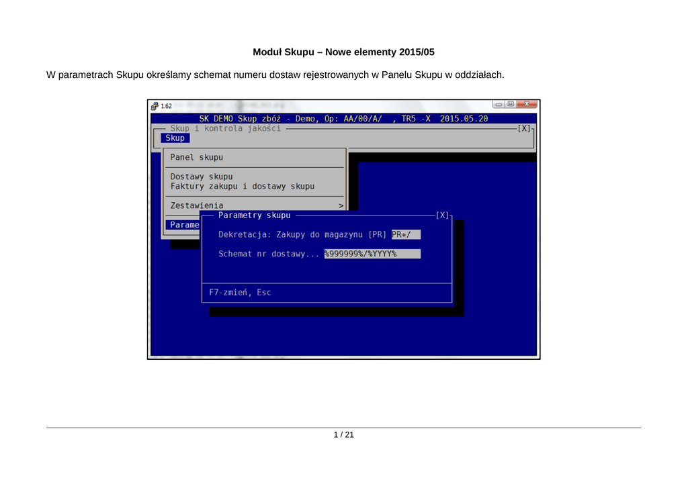
Task: Click the SK DEMO Skup zbóż header line
Action: [x=343, y=119]
